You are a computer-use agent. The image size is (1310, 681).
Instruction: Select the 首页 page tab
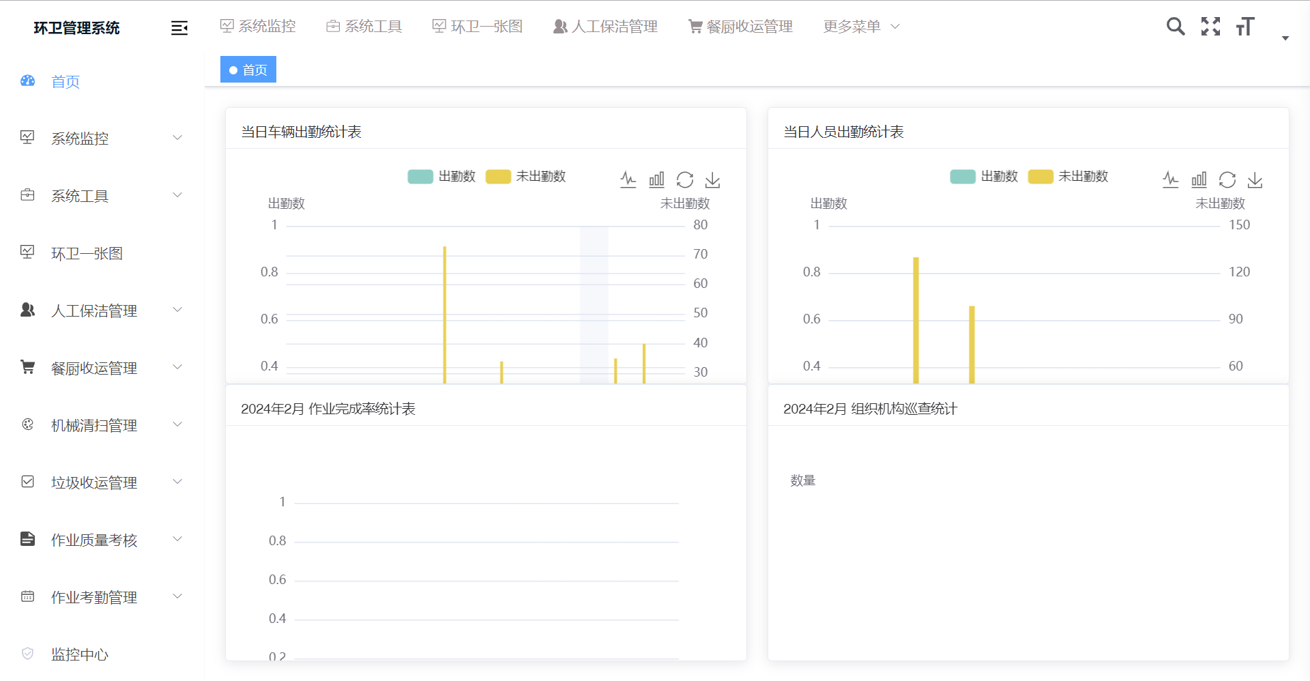248,70
